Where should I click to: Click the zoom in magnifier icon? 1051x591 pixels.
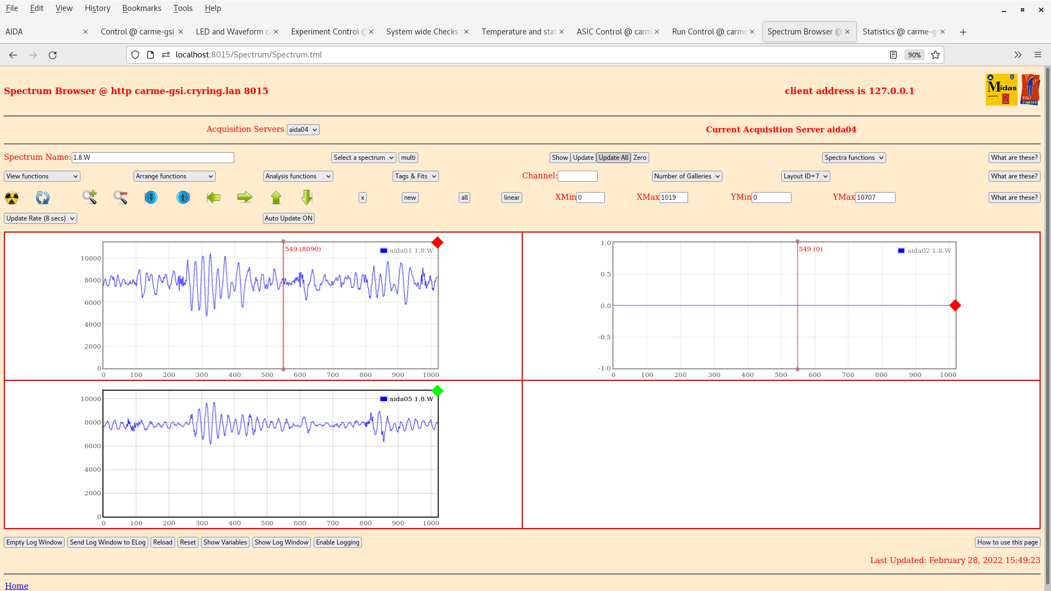(x=90, y=198)
